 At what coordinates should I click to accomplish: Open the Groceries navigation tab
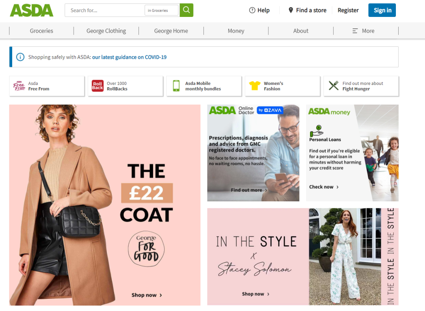41,31
